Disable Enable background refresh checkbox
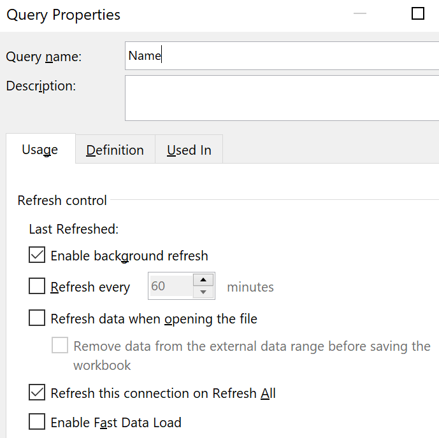The width and height of the screenshot is (439, 438). (x=38, y=256)
